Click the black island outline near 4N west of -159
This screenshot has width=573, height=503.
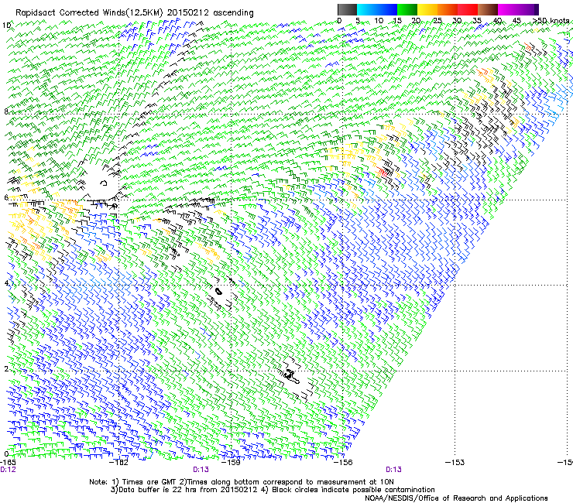click(218, 291)
